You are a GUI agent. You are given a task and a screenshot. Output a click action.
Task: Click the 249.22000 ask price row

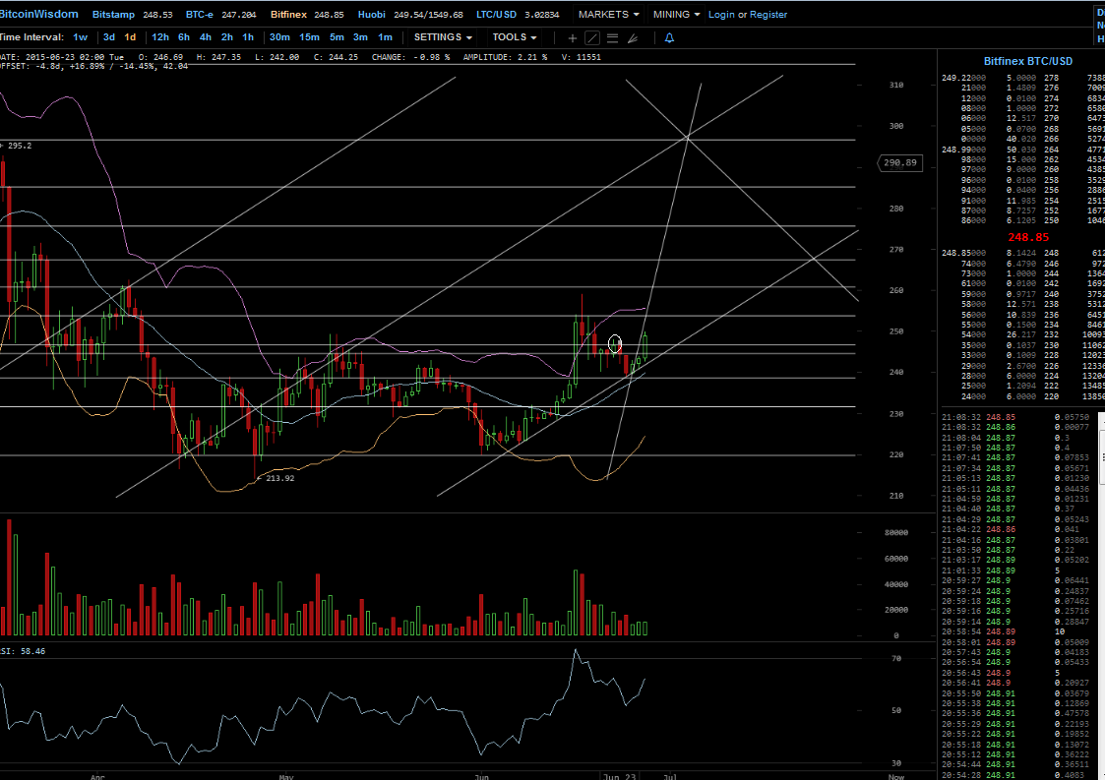tap(1021, 79)
